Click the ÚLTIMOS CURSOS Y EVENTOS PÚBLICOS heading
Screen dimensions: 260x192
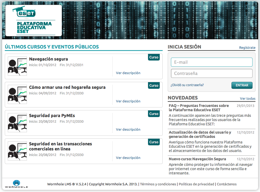52,47
